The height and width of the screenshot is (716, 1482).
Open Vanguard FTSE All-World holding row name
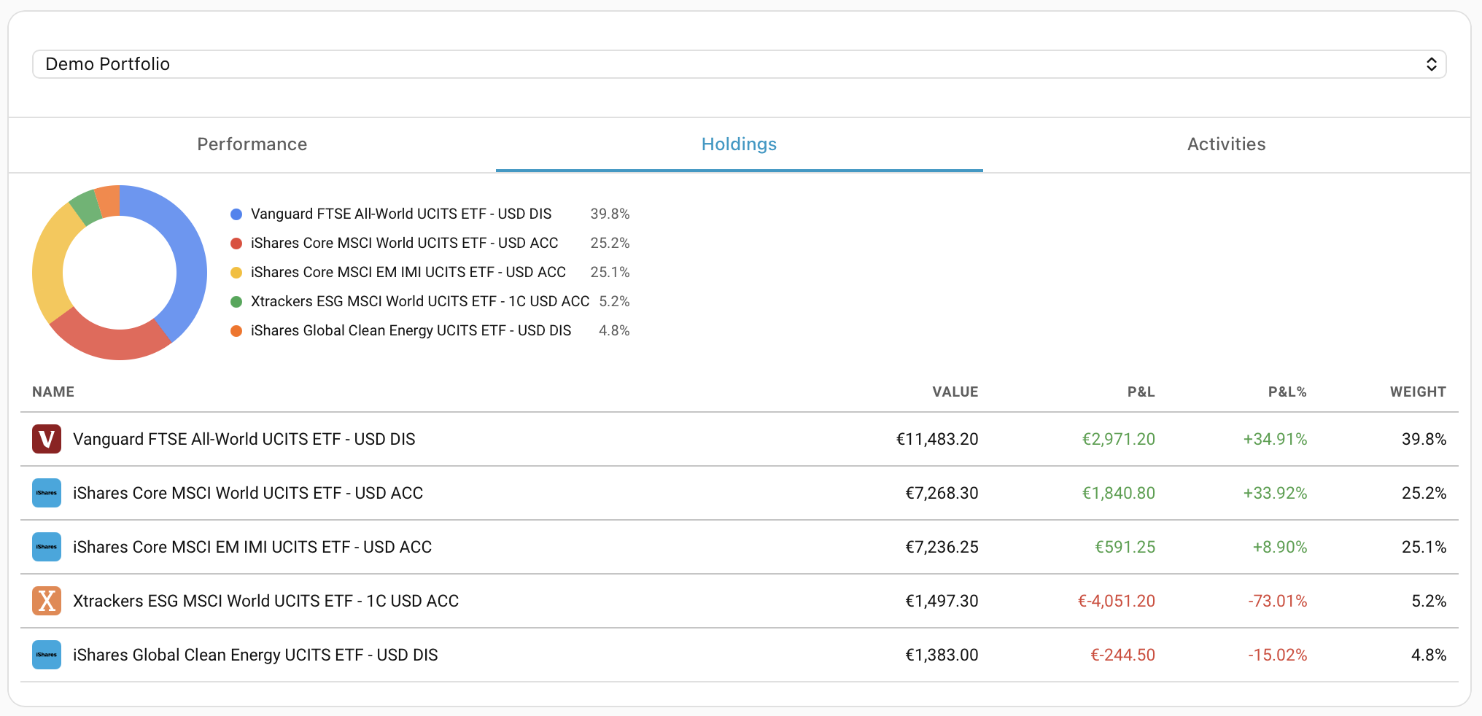tap(244, 439)
